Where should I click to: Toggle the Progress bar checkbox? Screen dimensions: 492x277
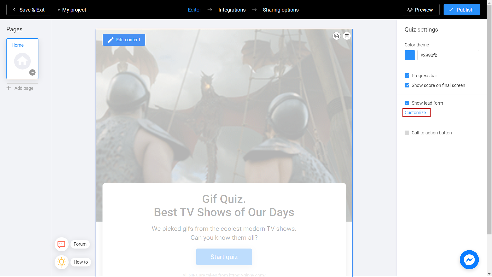point(407,75)
